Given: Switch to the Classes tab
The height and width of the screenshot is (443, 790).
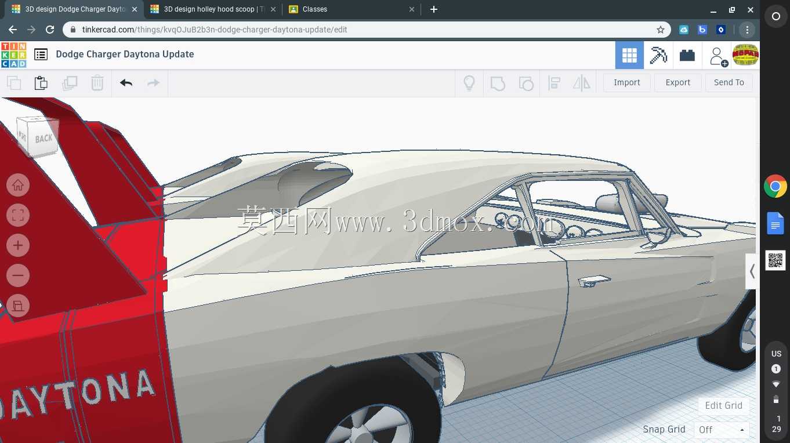Looking at the screenshot, I should 351,9.
